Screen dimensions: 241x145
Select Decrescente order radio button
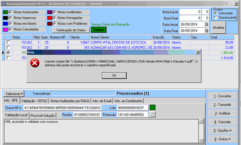click(x=215, y=18)
